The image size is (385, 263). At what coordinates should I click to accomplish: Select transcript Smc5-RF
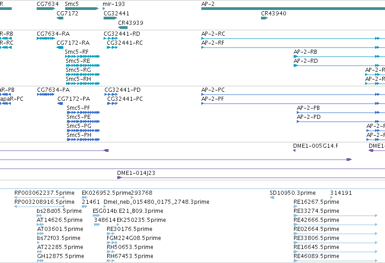76,52
